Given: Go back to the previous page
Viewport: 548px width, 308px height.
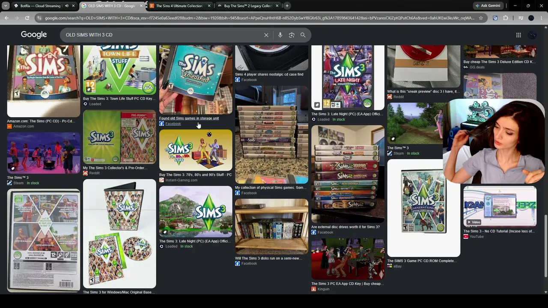Looking at the screenshot, I should click(6, 18).
